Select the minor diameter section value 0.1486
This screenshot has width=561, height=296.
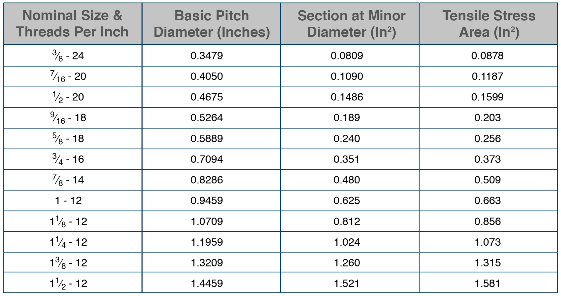[x=347, y=97]
